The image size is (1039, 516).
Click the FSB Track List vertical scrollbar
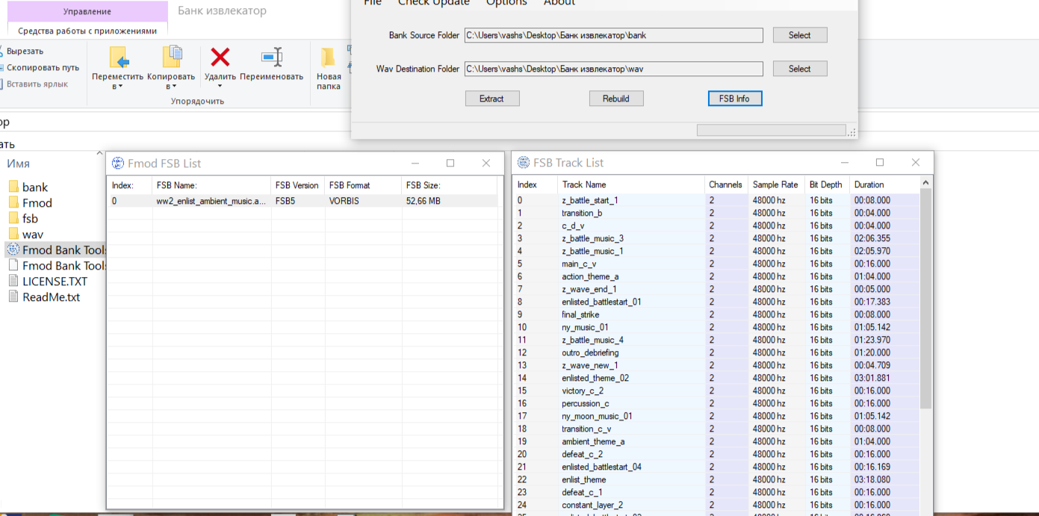coord(926,299)
